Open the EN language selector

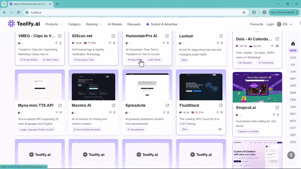[x=284, y=24]
